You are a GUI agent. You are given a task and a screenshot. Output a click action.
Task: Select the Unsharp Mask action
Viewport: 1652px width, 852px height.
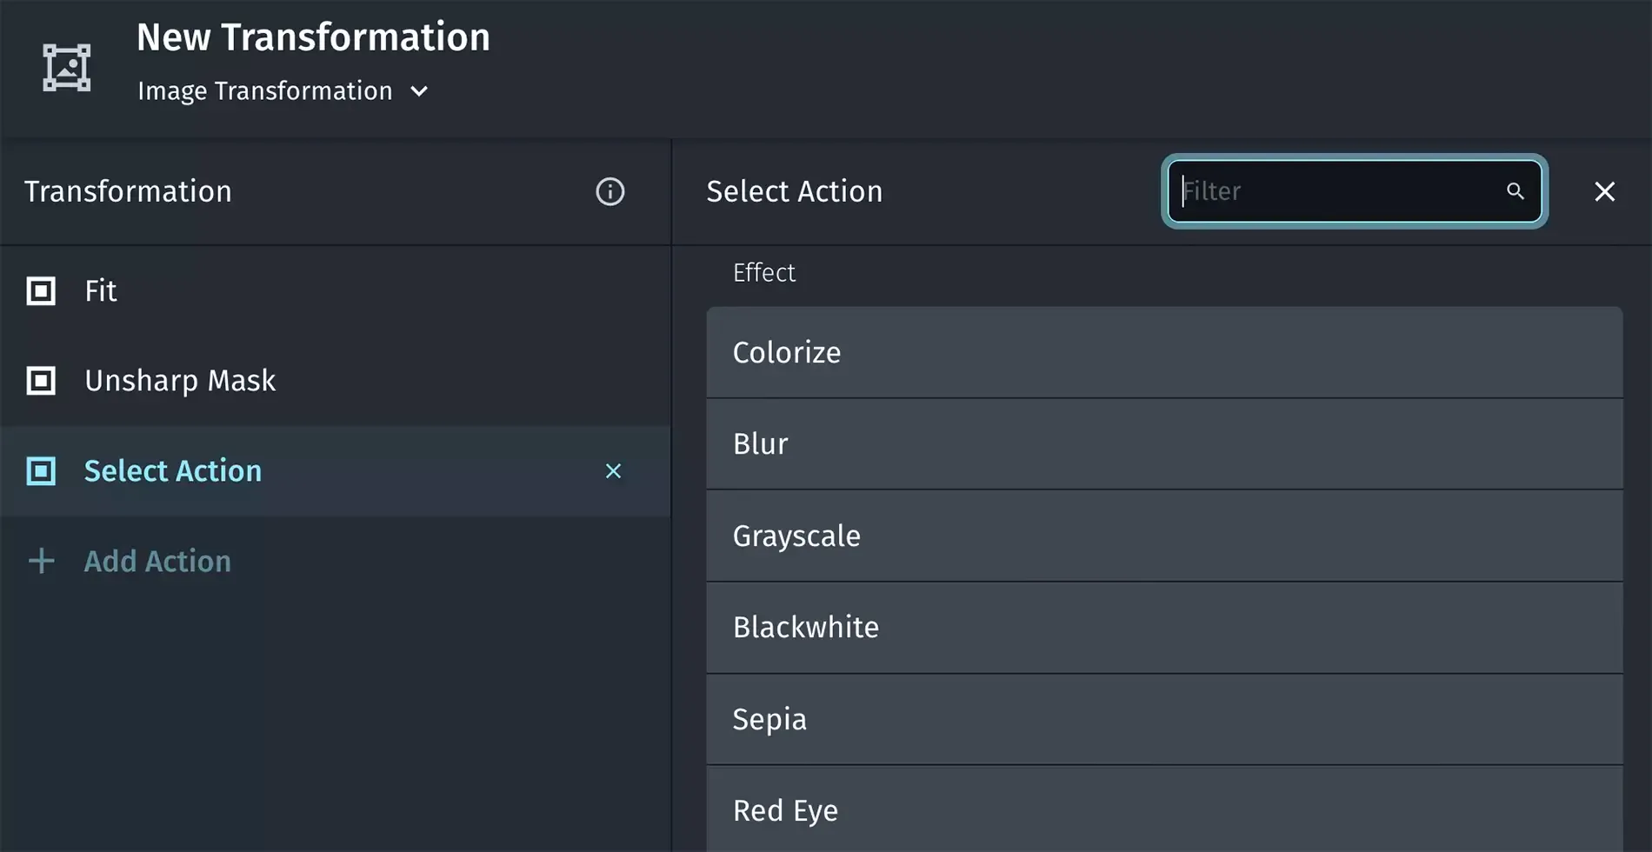180,381
